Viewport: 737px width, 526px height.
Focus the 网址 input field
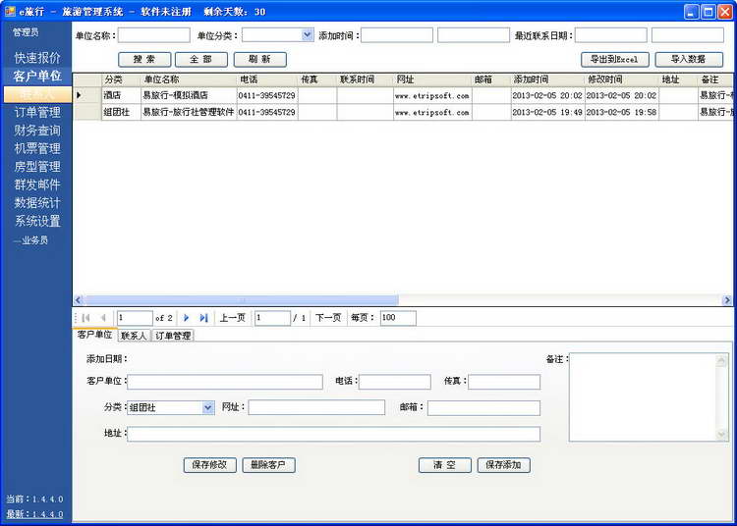click(x=316, y=407)
